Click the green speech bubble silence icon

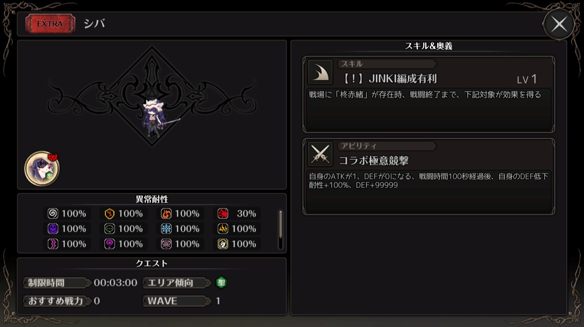tap(109, 228)
